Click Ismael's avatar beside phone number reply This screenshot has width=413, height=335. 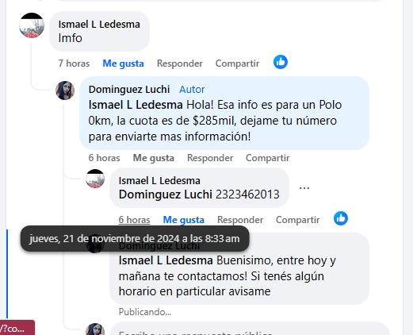point(95,179)
